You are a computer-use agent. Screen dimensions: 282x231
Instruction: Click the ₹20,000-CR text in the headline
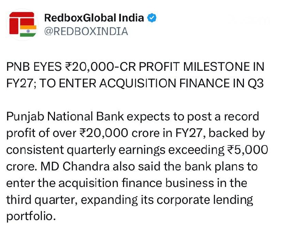click(100, 67)
